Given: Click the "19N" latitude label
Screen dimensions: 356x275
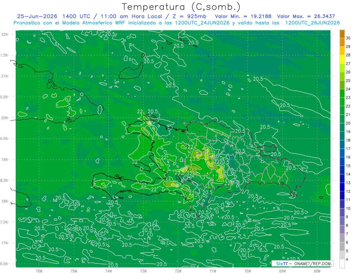Looking at the screenshot, I should coord(5,160).
